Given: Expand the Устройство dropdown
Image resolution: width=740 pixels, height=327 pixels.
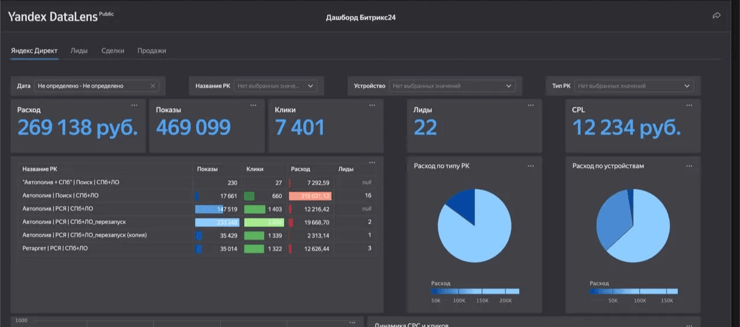Looking at the screenshot, I should pos(452,86).
